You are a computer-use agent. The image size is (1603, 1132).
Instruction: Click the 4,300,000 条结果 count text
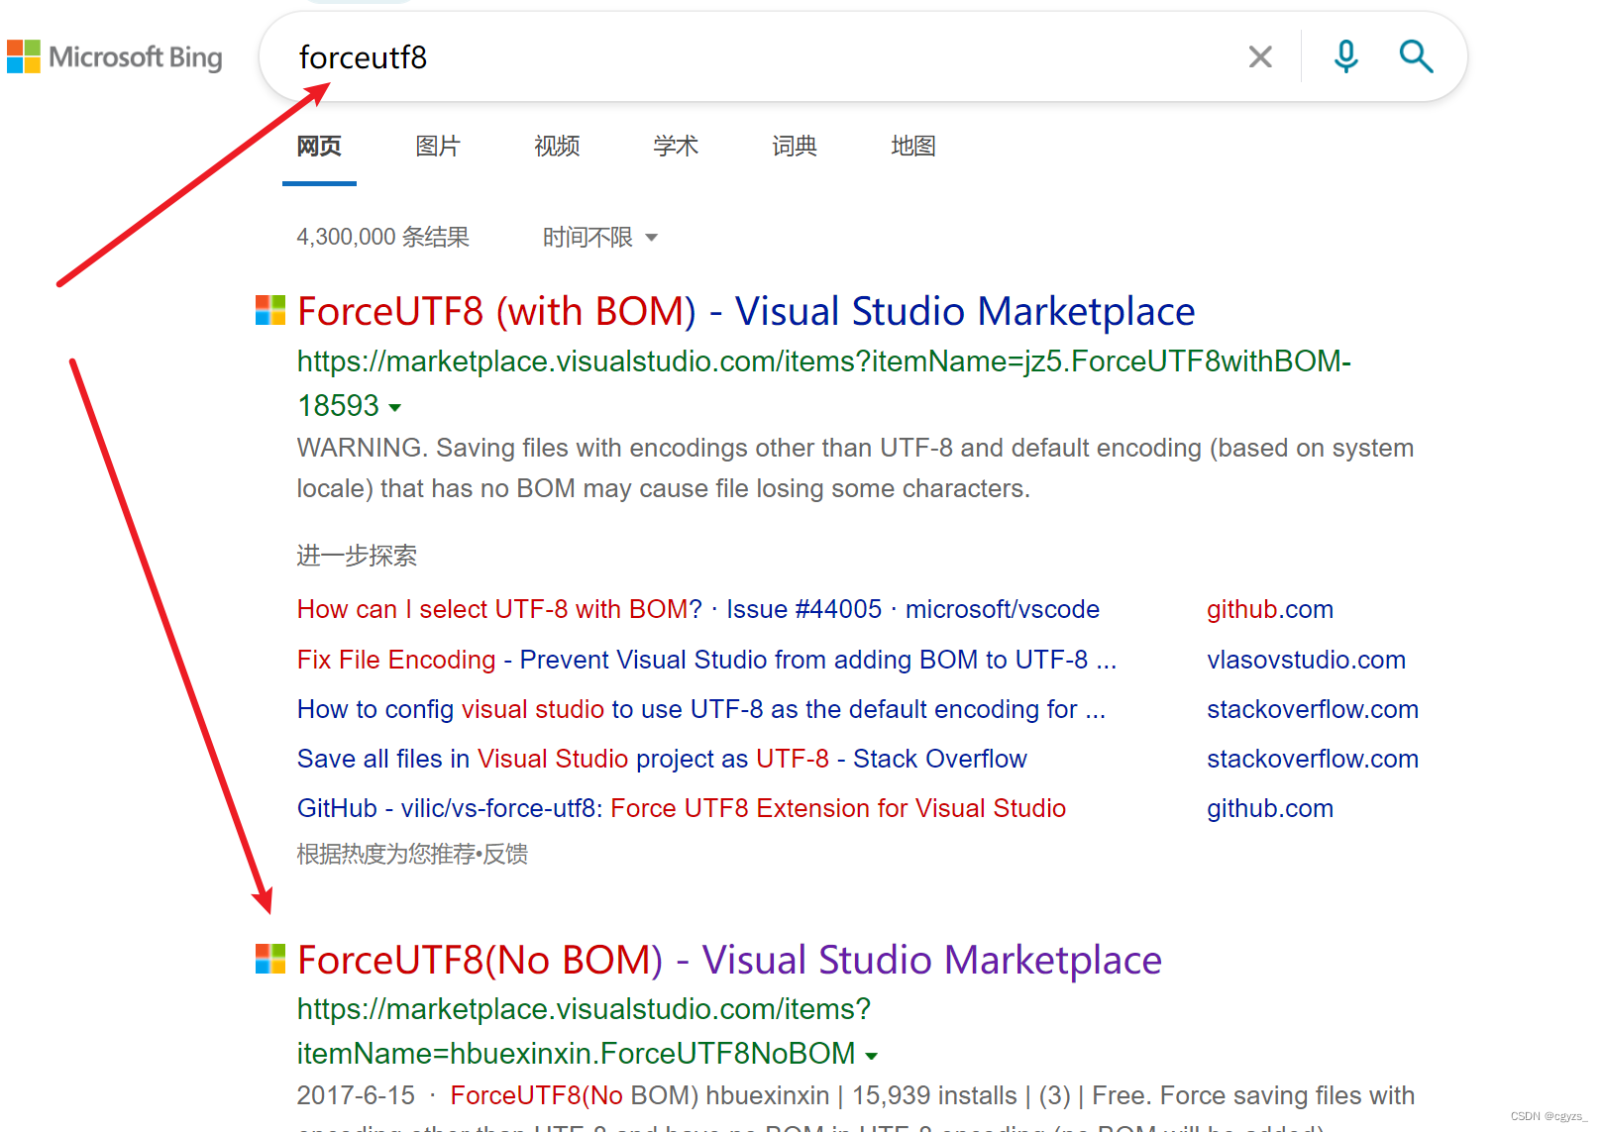(x=383, y=238)
